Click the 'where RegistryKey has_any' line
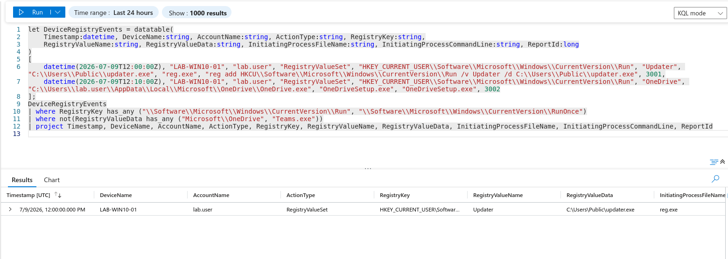Viewport: 728px width, 259px height. (307, 111)
